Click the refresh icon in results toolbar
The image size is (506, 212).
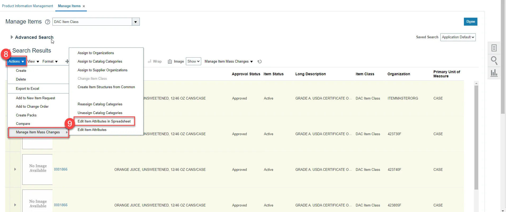(259, 62)
